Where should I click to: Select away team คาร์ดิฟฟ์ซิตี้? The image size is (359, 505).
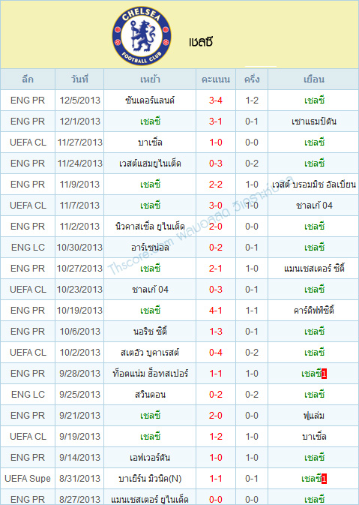coord(314,311)
